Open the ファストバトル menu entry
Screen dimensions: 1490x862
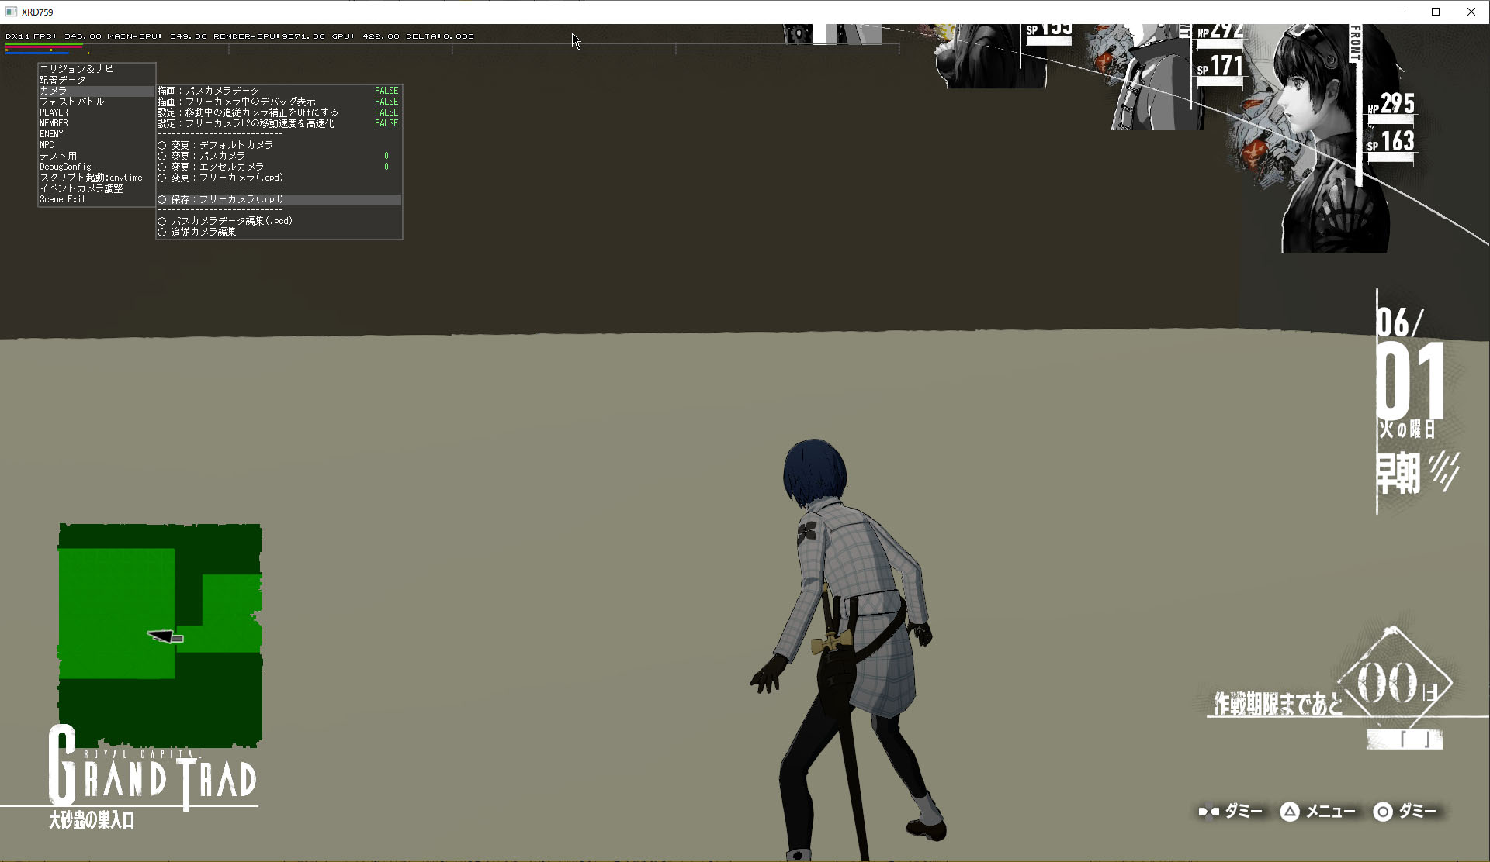coord(72,102)
